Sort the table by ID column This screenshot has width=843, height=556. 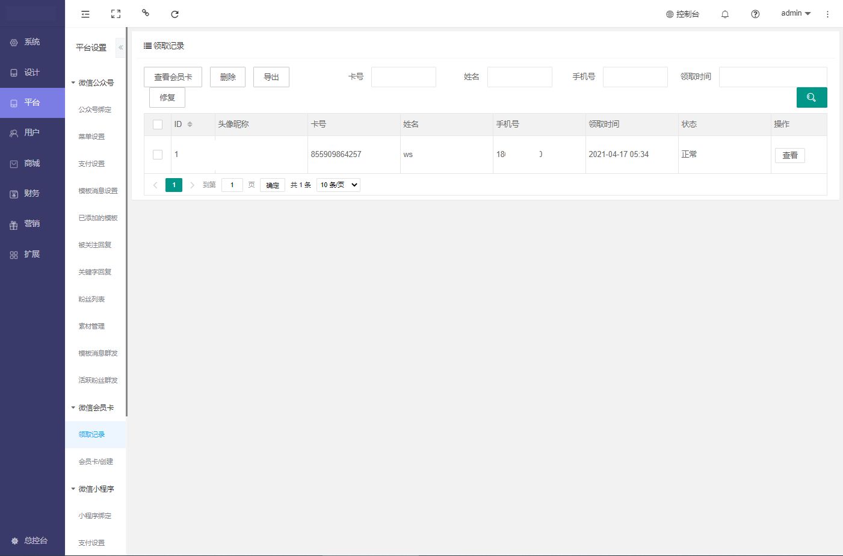pos(190,125)
